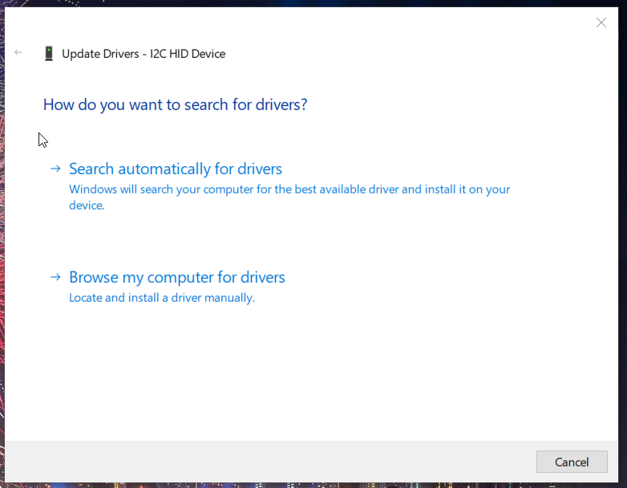Viewport: 627px width, 488px height.
Task: Click 'How do you want to search' heading
Action: coord(175,104)
